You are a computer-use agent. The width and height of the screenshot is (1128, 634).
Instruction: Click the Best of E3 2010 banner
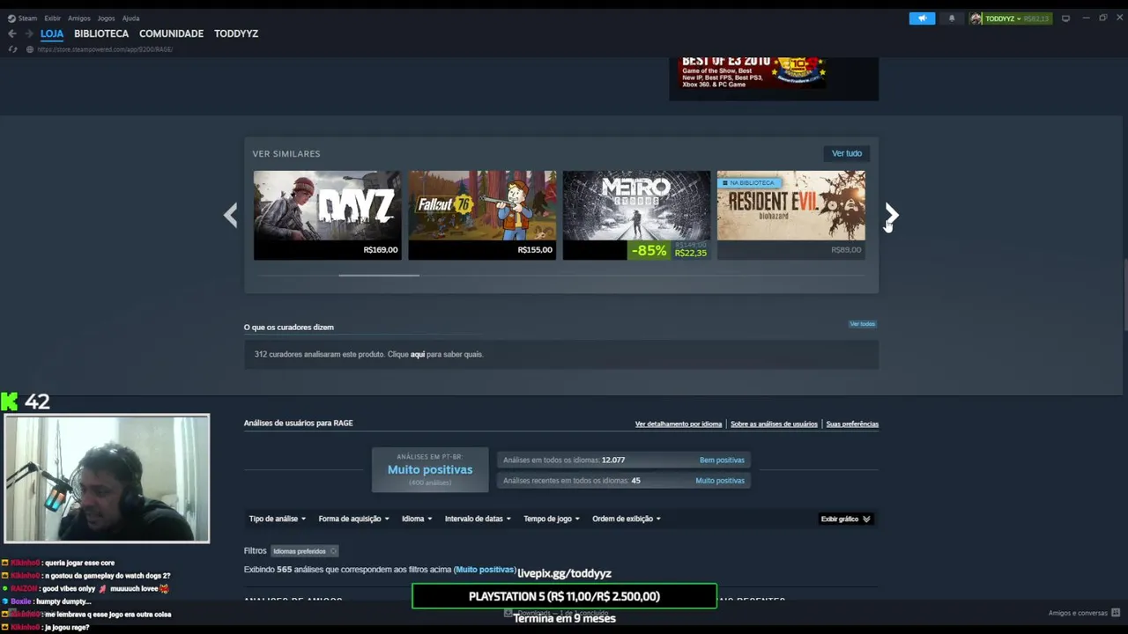774,77
